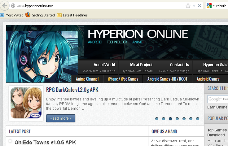Click the Read more button
This screenshot has width=228, height=146.
61,118
